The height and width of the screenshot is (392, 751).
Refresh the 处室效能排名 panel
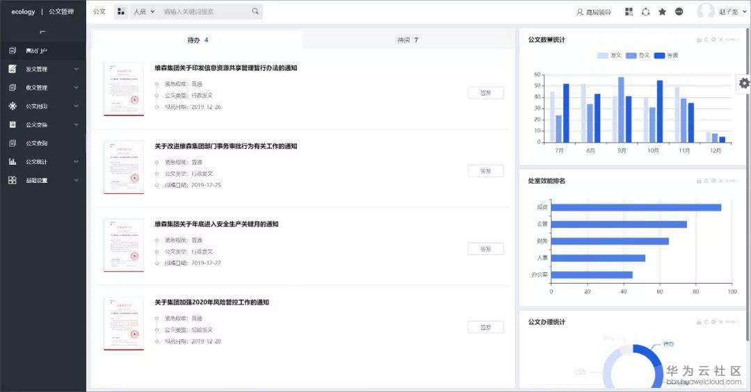[x=706, y=181]
